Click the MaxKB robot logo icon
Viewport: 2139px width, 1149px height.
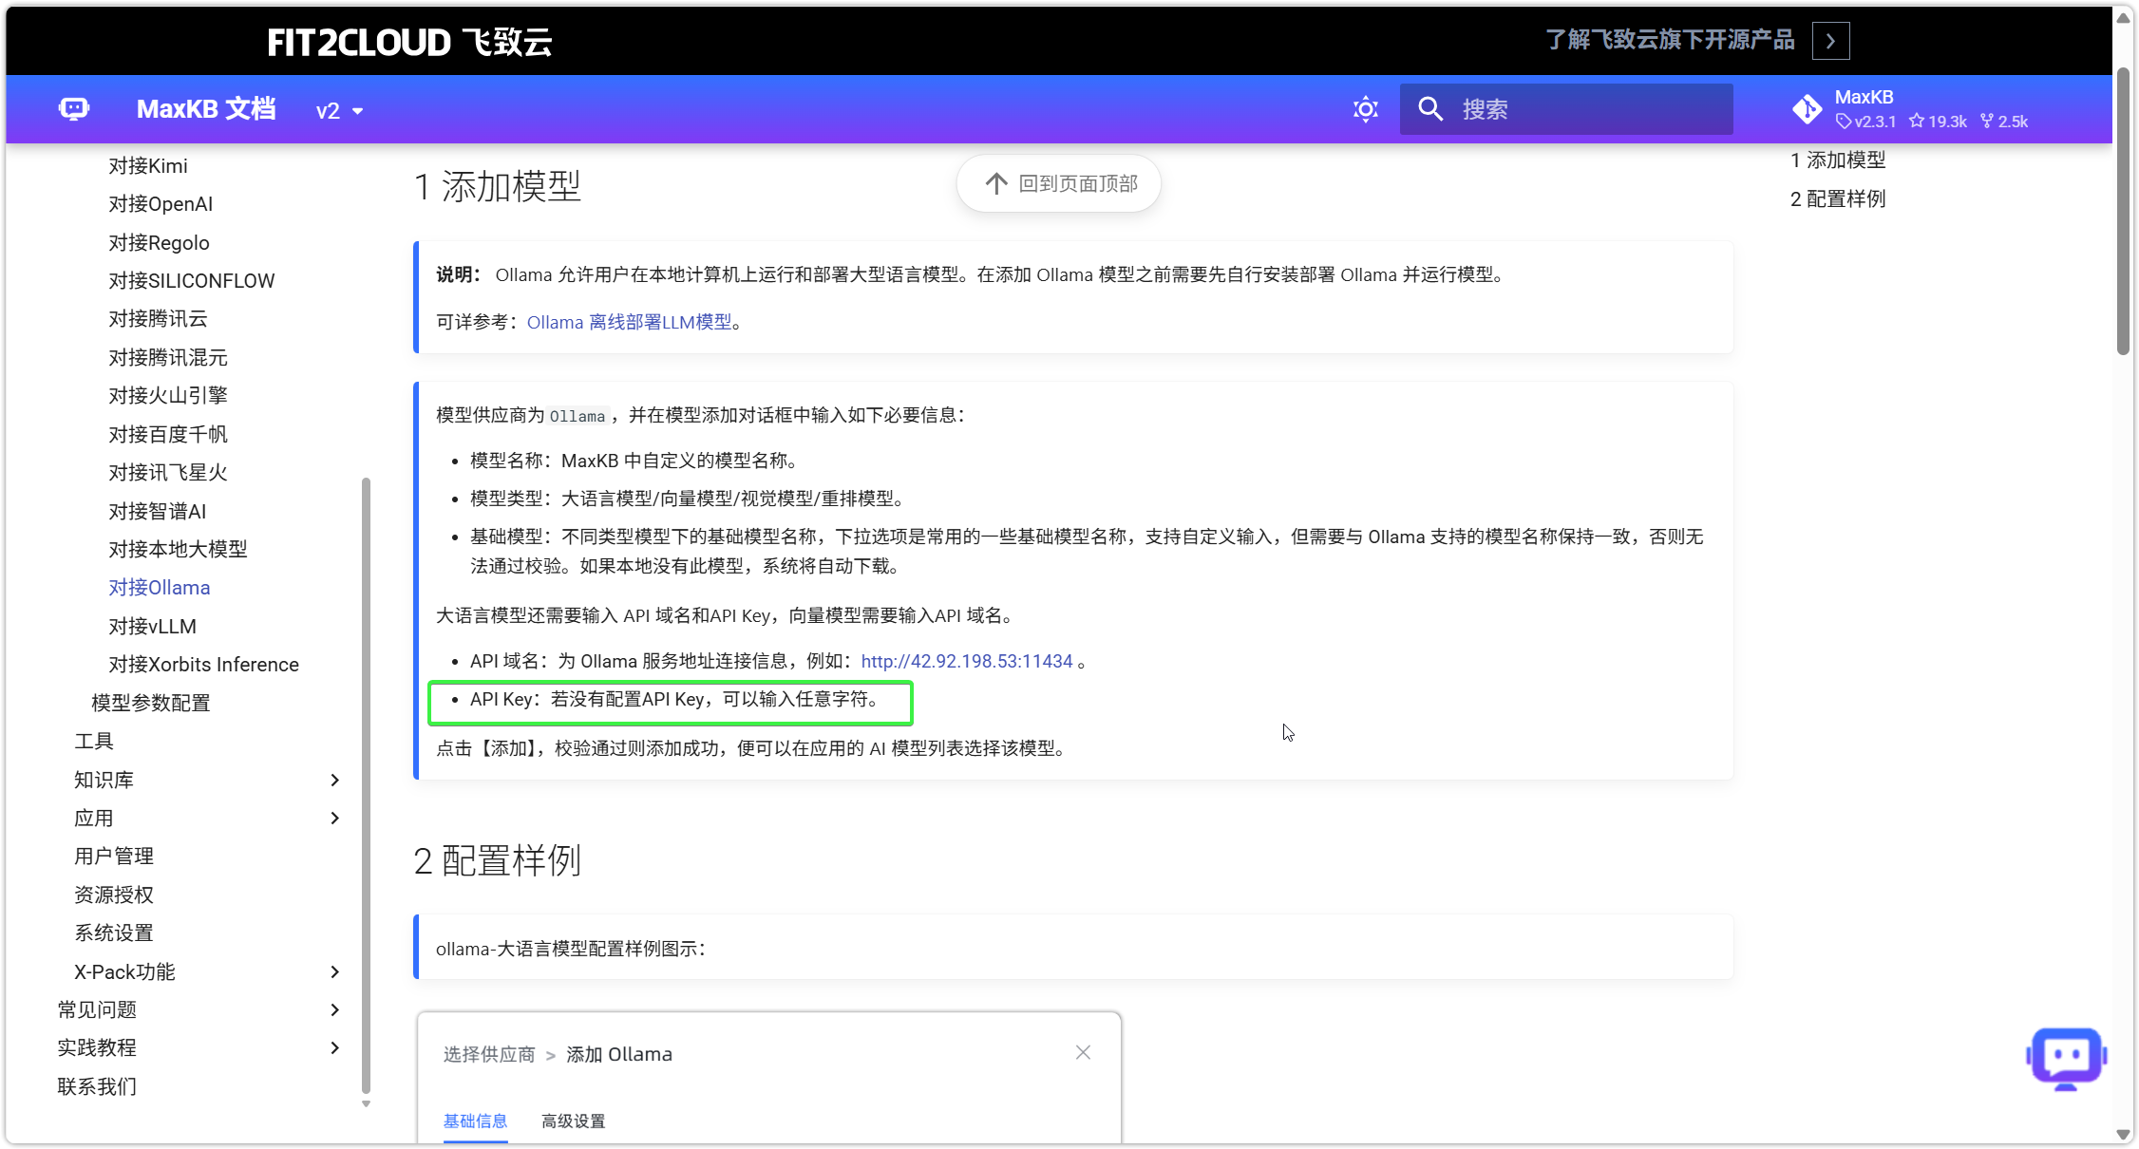click(x=74, y=109)
